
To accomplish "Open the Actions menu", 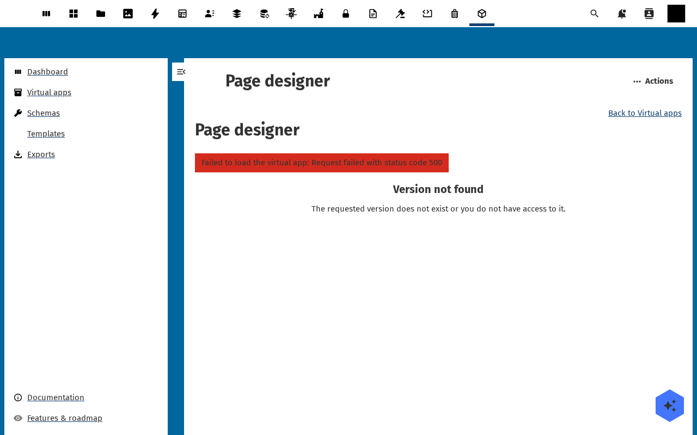I will point(653,81).
